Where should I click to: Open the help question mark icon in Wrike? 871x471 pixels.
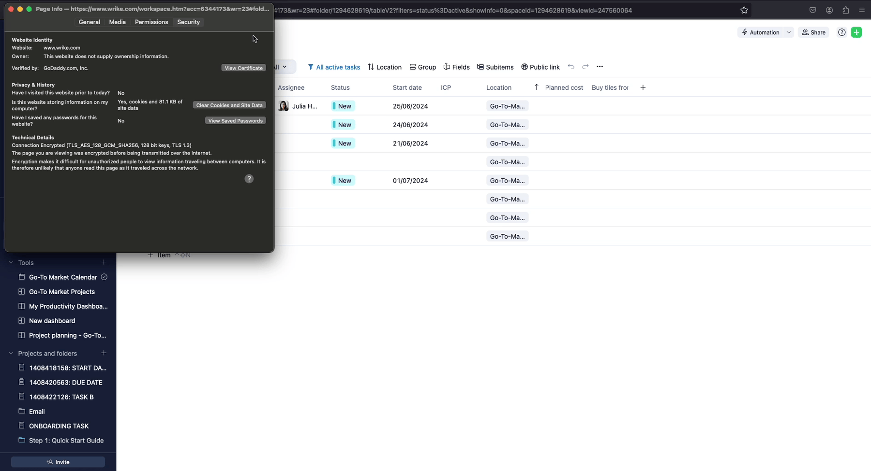841,32
